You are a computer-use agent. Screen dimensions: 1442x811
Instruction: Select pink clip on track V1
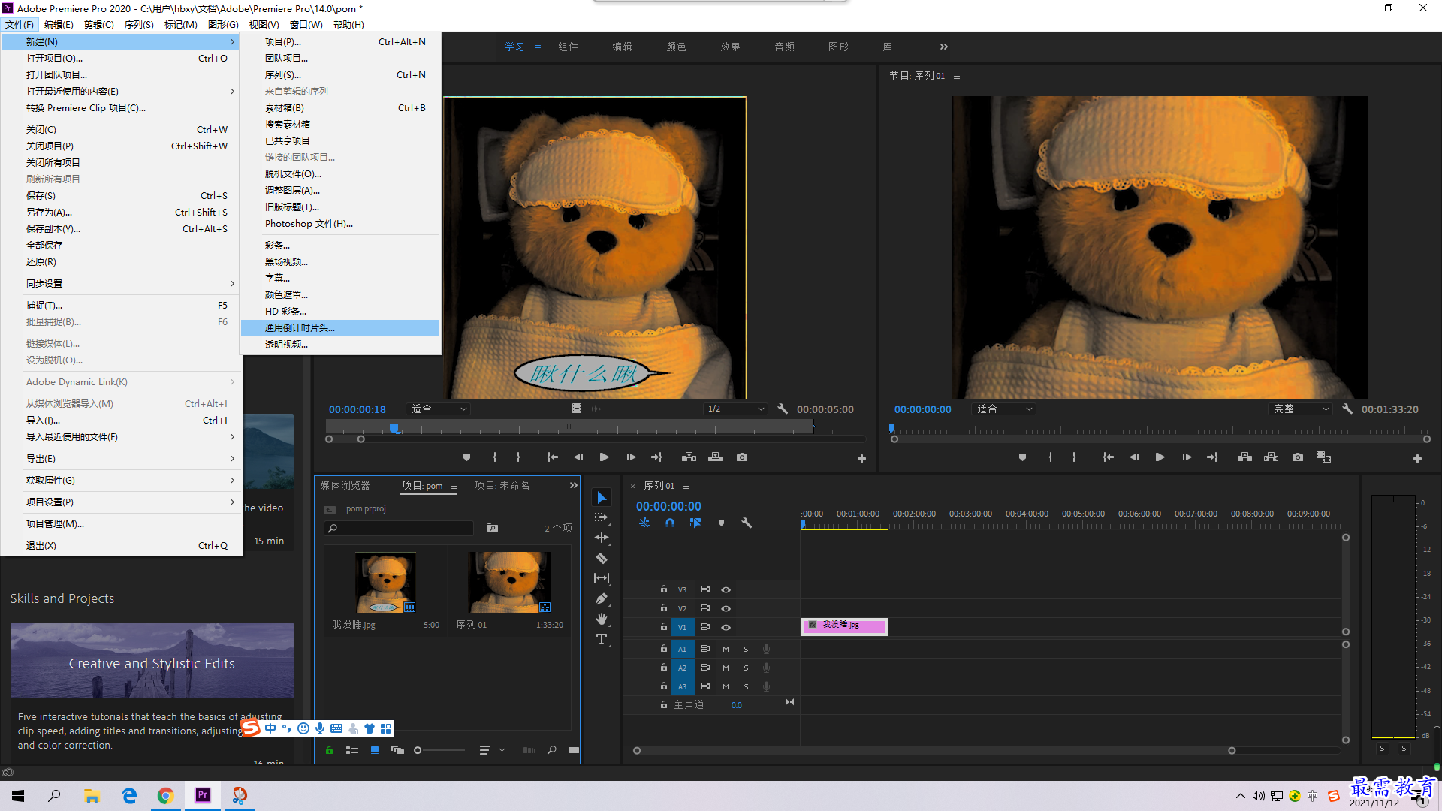point(844,626)
